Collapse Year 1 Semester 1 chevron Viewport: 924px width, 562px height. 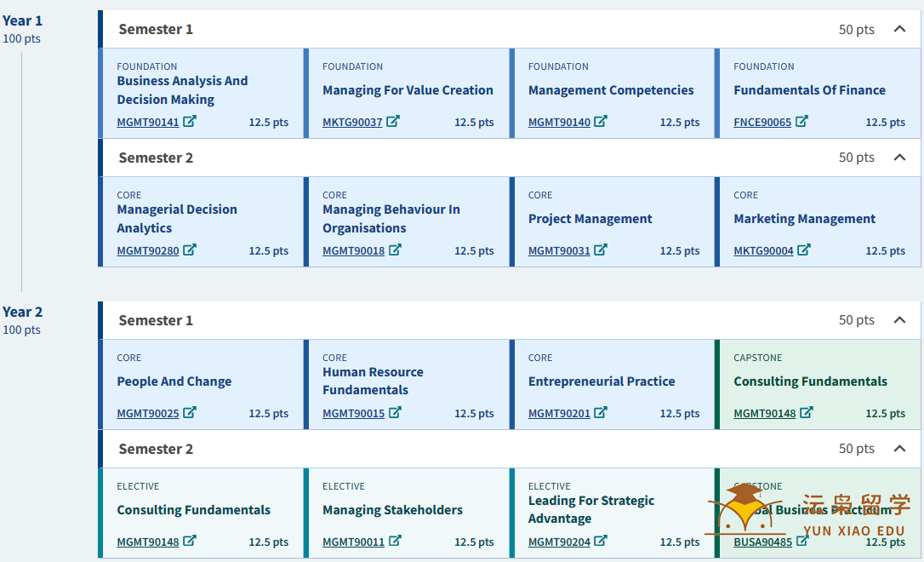click(x=899, y=29)
